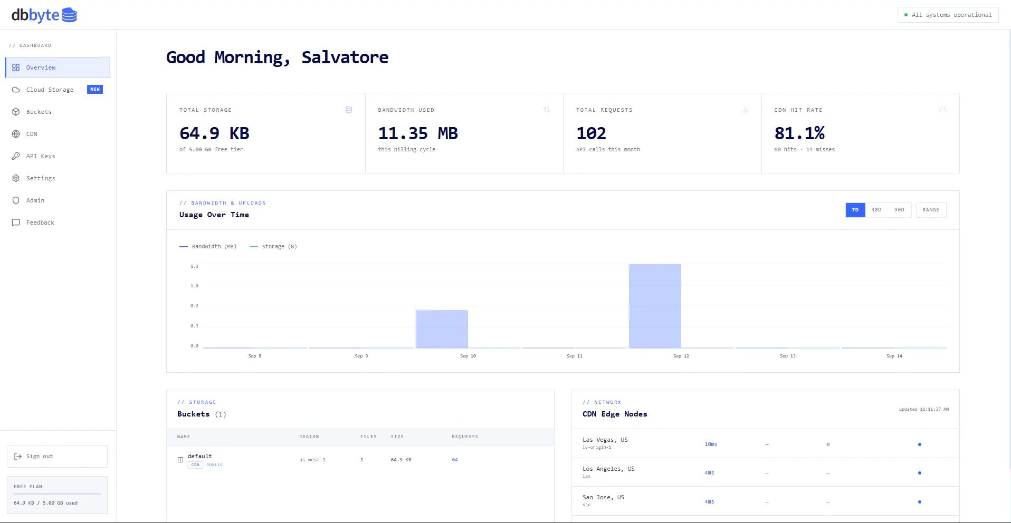Click the Settings gear icon

tap(16, 178)
